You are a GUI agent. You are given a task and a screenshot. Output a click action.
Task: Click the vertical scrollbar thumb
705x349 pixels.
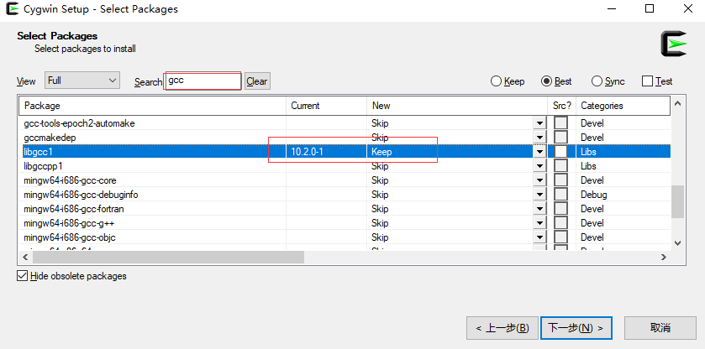pyautogui.click(x=678, y=201)
